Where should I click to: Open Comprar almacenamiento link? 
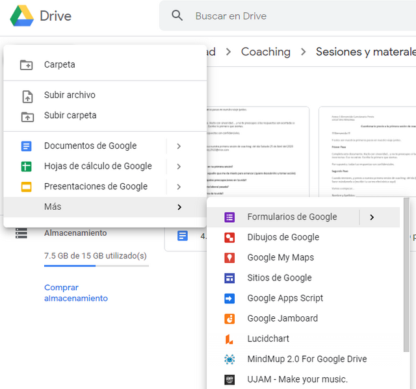(x=76, y=293)
